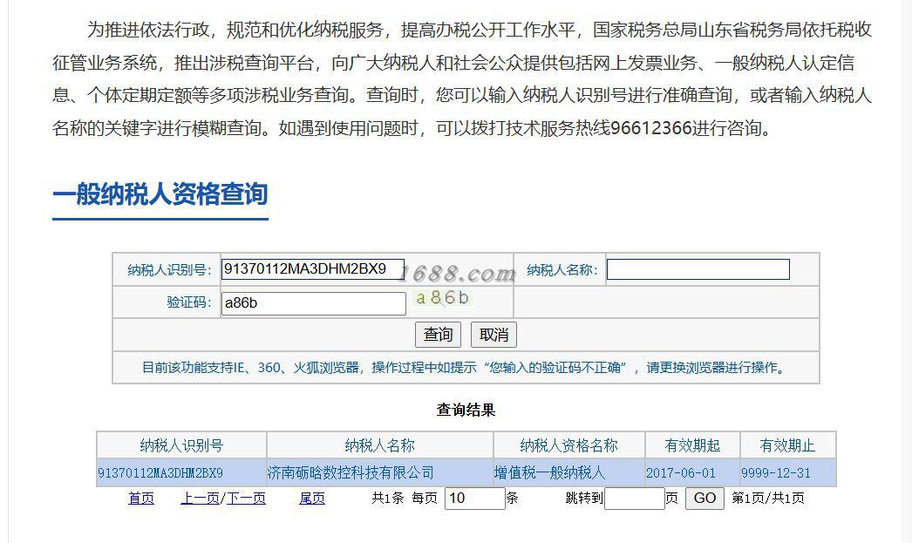Viewport: 912px width, 543px height.
Task: Click the 验证码 input field
Action: [314, 303]
